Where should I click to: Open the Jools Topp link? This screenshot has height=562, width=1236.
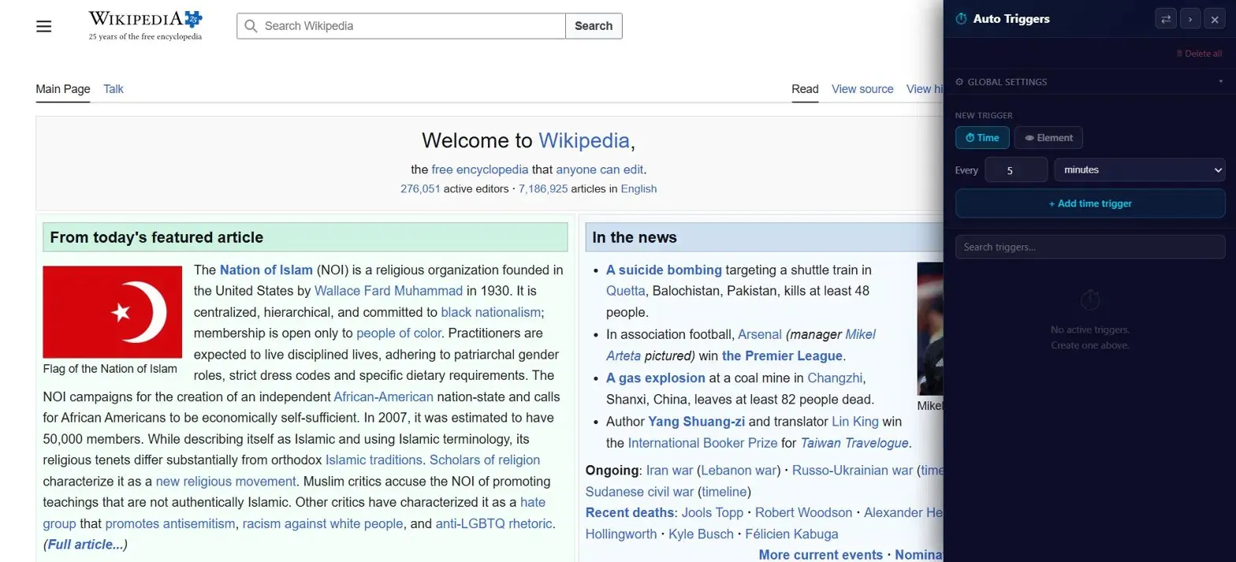(713, 513)
